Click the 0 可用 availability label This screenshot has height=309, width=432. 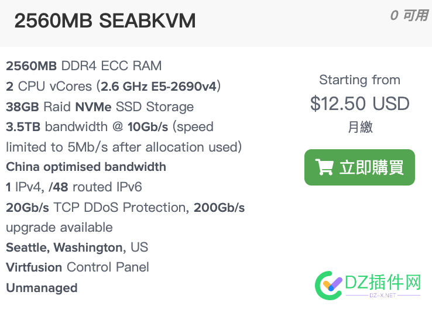coord(409,15)
